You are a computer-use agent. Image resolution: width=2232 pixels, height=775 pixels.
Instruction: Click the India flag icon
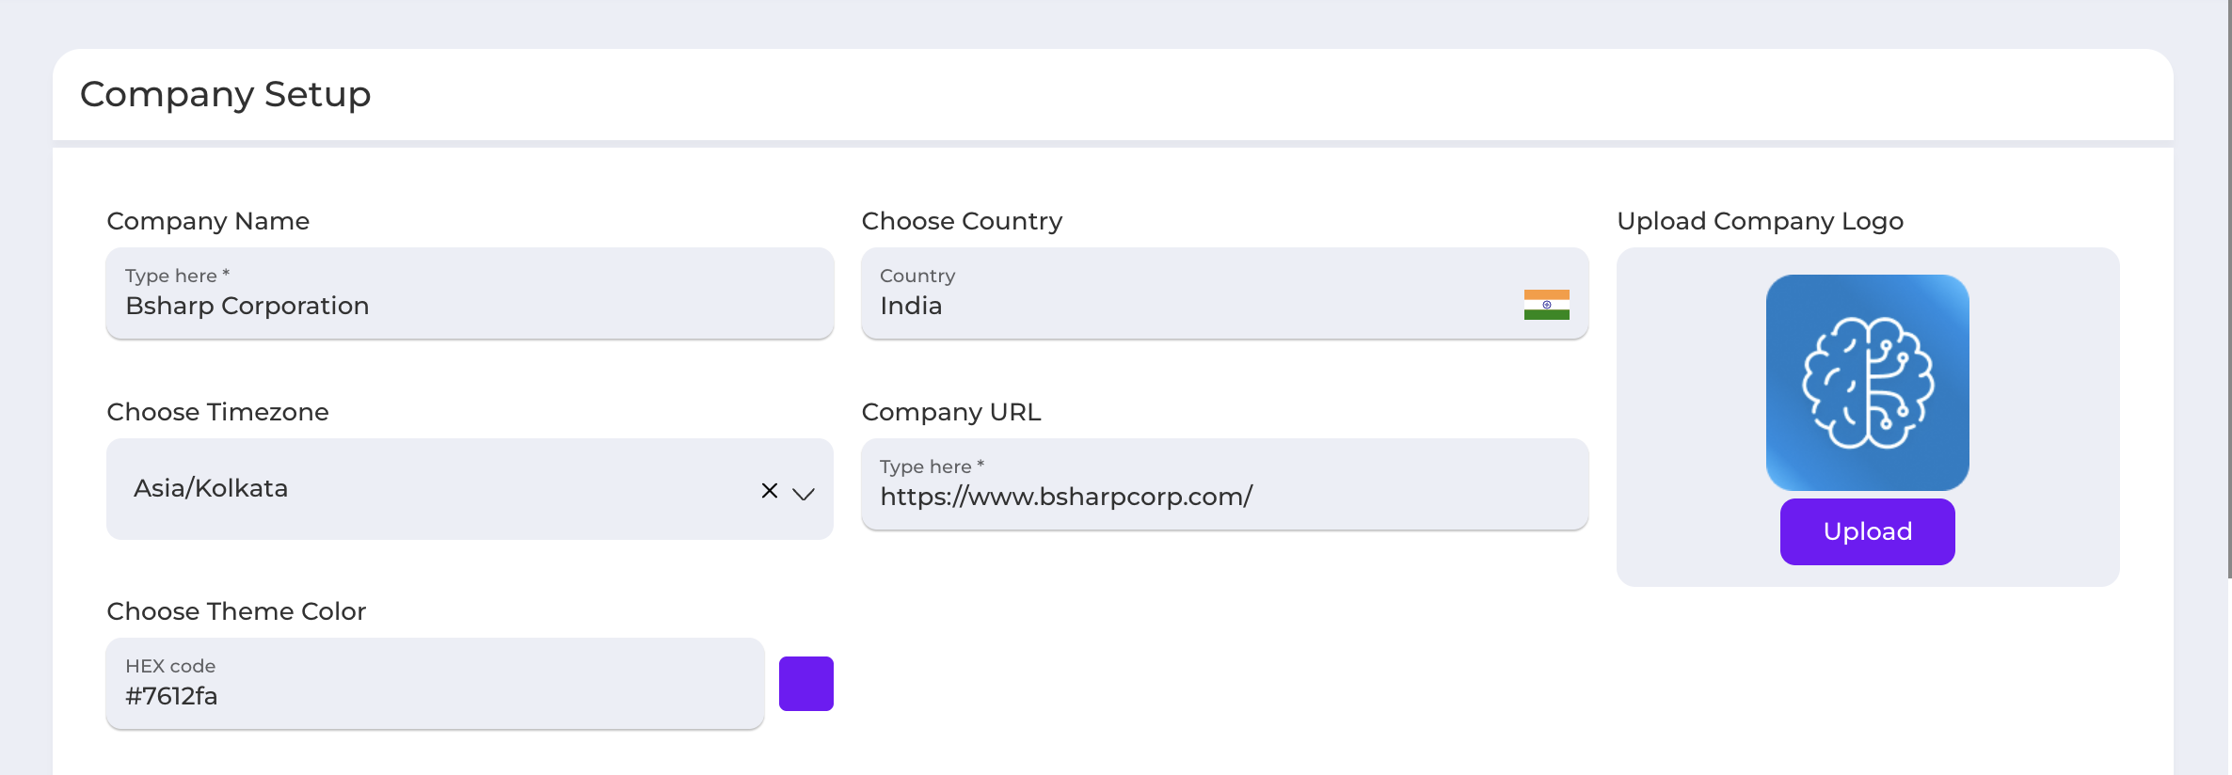[1546, 305]
